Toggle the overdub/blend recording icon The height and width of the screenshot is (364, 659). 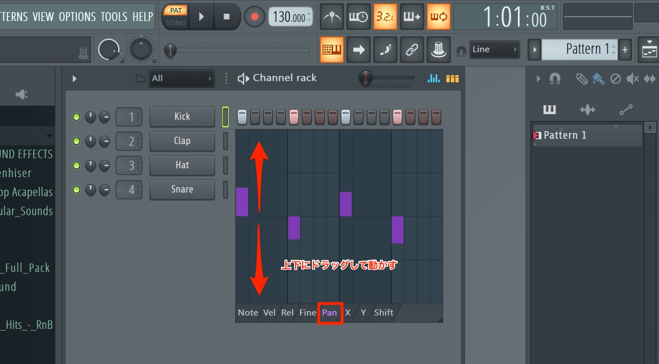412,17
